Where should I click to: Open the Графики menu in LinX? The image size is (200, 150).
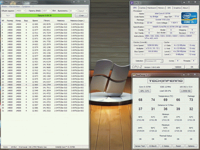(x=26, y=6)
